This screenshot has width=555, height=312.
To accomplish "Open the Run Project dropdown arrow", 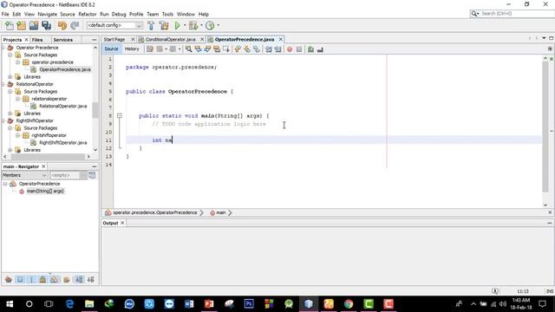I will click(x=185, y=25).
